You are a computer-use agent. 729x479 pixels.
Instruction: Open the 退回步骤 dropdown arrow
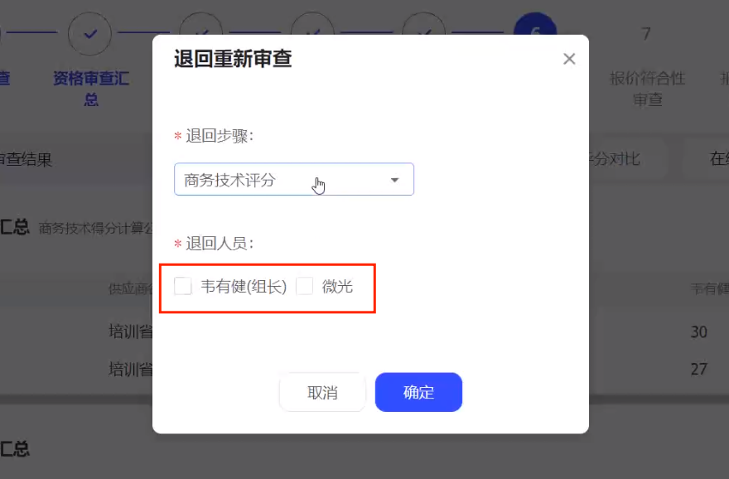click(x=394, y=180)
